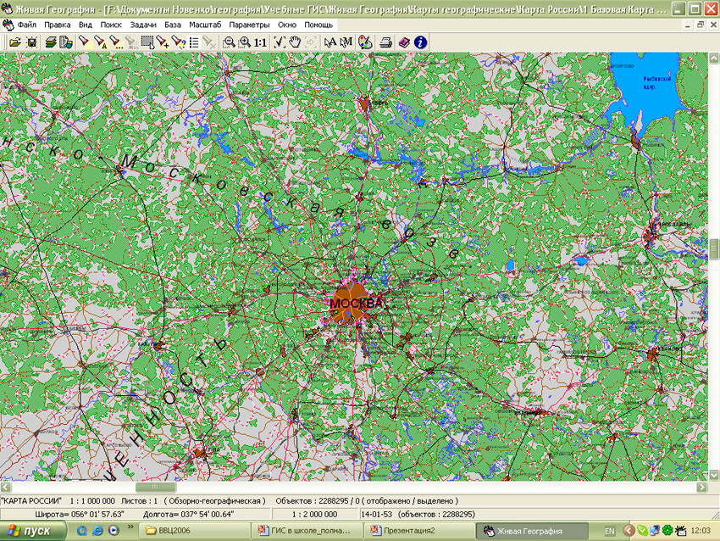Click the zoom in magnifier icon
Image resolution: width=720 pixels, height=541 pixels.
pos(244,42)
